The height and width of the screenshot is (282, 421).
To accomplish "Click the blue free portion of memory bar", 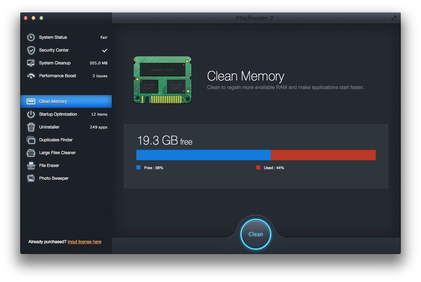I will point(204,155).
